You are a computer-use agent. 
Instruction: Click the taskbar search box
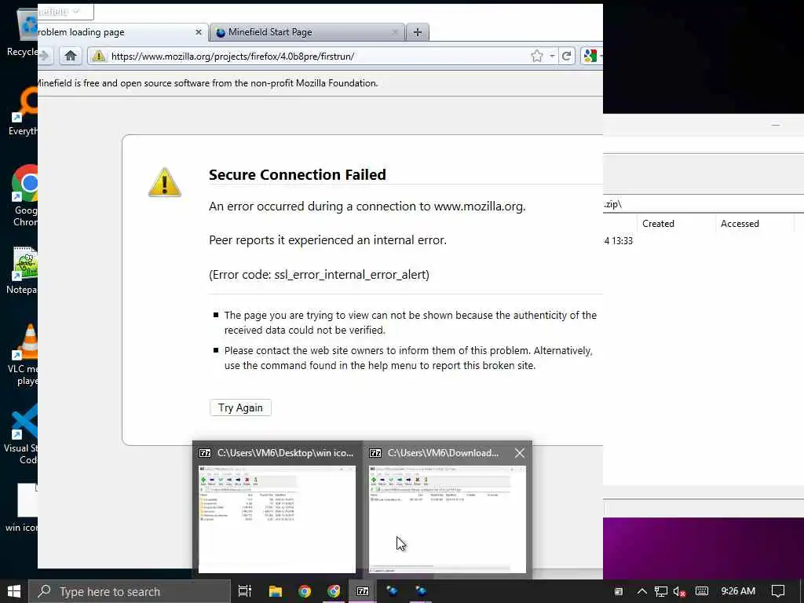(x=130, y=591)
